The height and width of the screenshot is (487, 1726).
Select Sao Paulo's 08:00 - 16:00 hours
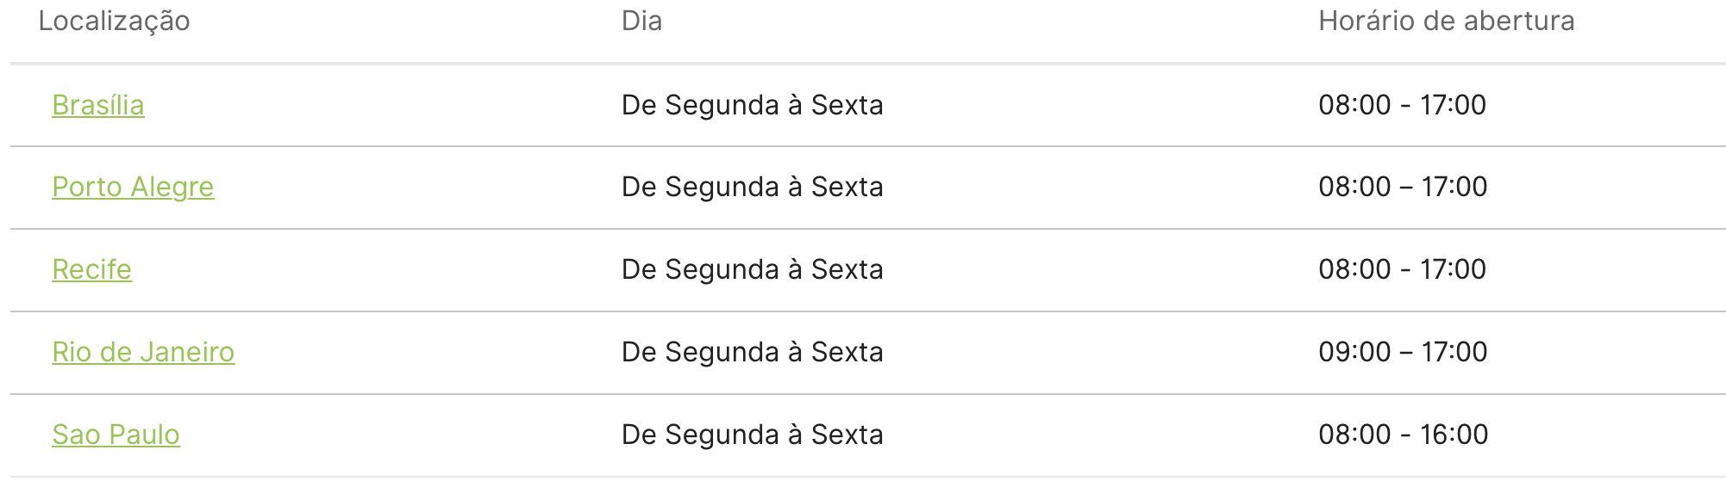point(1404,435)
